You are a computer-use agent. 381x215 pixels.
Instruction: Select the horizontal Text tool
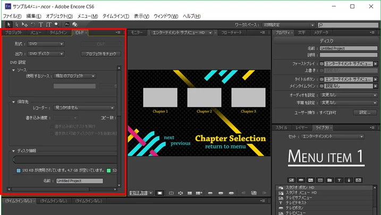(x=40, y=24)
